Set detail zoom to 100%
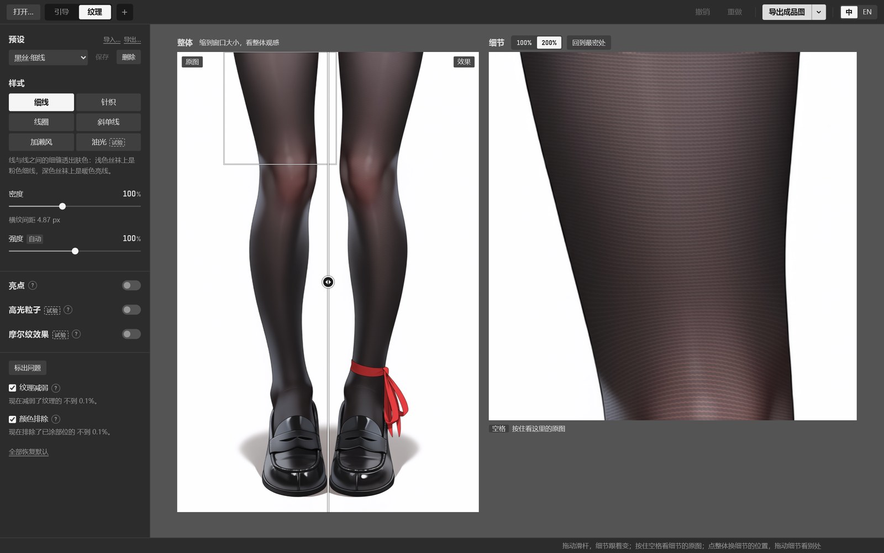 [x=524, y=43]
